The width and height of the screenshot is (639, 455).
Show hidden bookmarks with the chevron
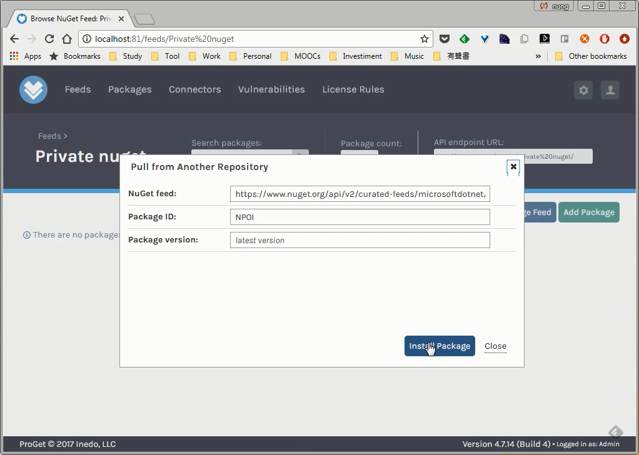[538, 56]
